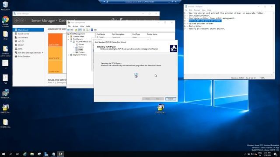
Task: Expand the Deployed Printers node
Action: coord(68,55)
